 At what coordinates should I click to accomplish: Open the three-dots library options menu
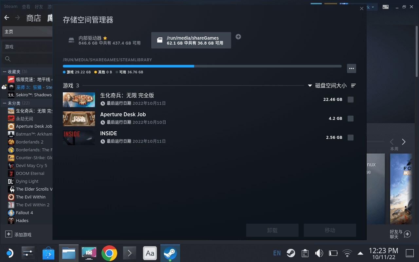(352, 68)
